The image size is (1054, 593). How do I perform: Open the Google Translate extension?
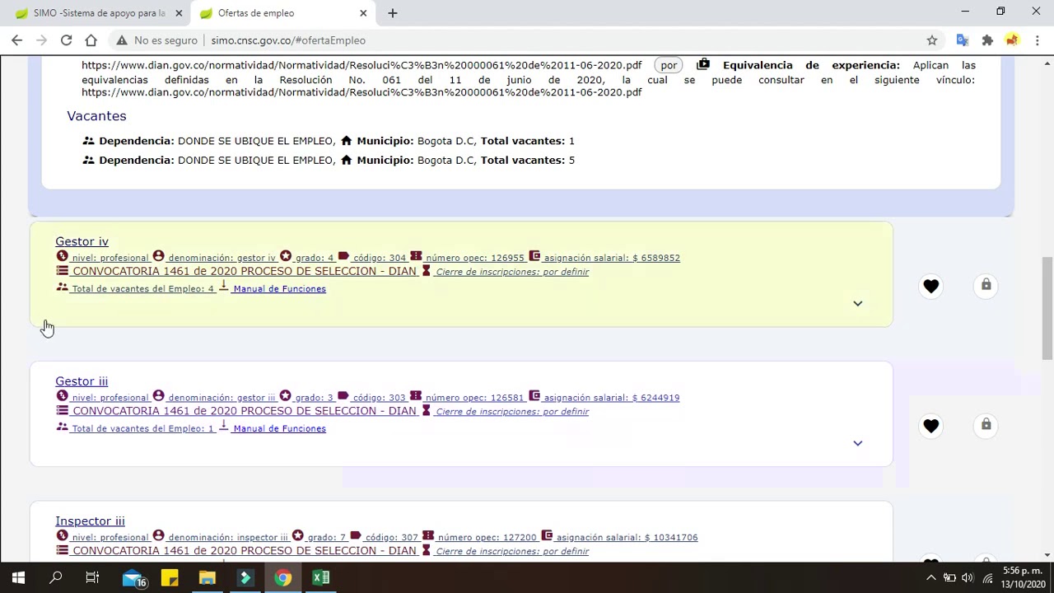click(962, 40)
